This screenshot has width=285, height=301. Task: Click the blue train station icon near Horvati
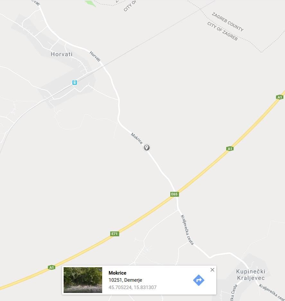[75, 82]
